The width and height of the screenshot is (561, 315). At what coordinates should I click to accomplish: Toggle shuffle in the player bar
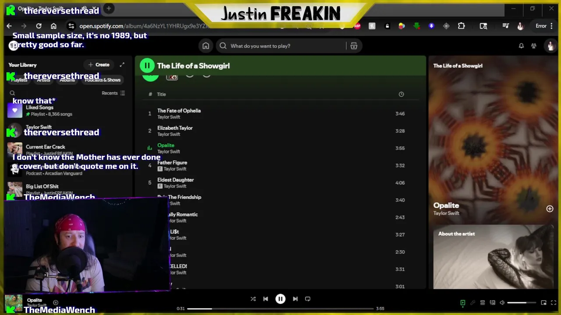pyautogui.click(x=253, y=299)
